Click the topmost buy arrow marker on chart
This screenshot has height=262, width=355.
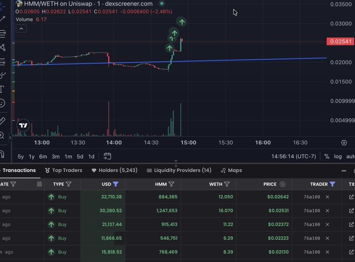pyautogui.click(x=182, y=22)
